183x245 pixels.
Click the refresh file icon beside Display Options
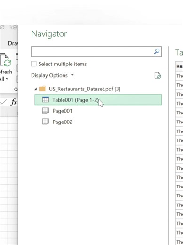coord(158,75)
